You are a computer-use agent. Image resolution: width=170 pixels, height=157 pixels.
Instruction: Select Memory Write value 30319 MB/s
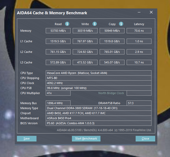85,31
